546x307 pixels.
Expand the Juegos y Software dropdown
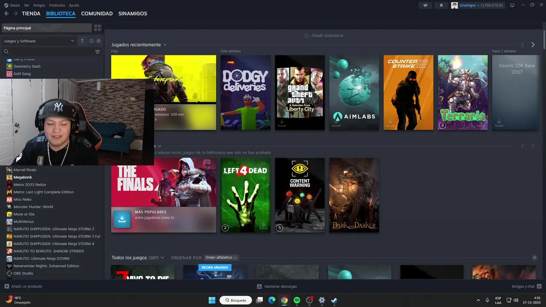pos(39,41)
